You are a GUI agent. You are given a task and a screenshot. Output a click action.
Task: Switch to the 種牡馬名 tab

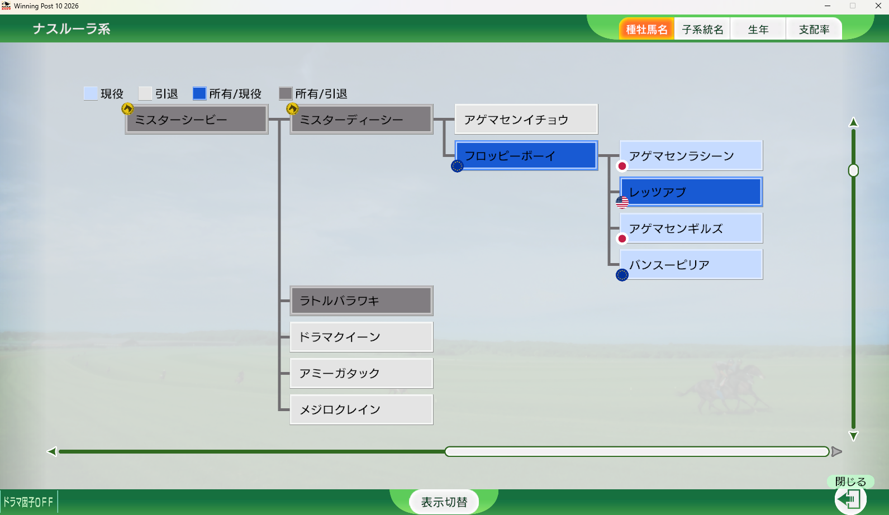(x=646, y=30)
